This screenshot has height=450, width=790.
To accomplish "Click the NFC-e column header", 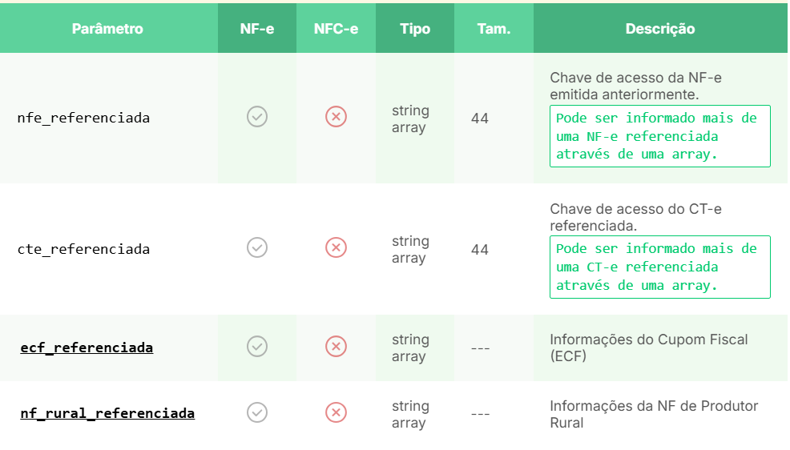I will tap(336, 29).
